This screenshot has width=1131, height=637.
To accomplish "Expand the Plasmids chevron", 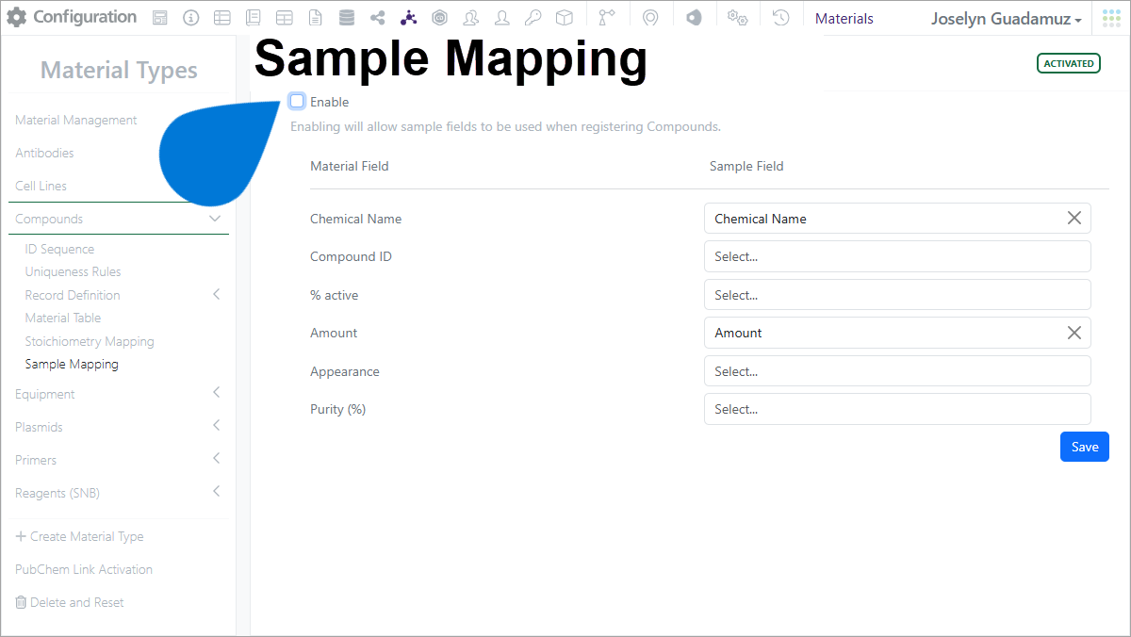I will tap(216, 426).
